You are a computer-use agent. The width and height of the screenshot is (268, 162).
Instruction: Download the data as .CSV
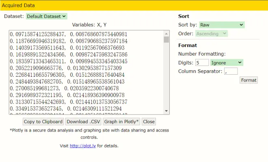click(83, 122)
